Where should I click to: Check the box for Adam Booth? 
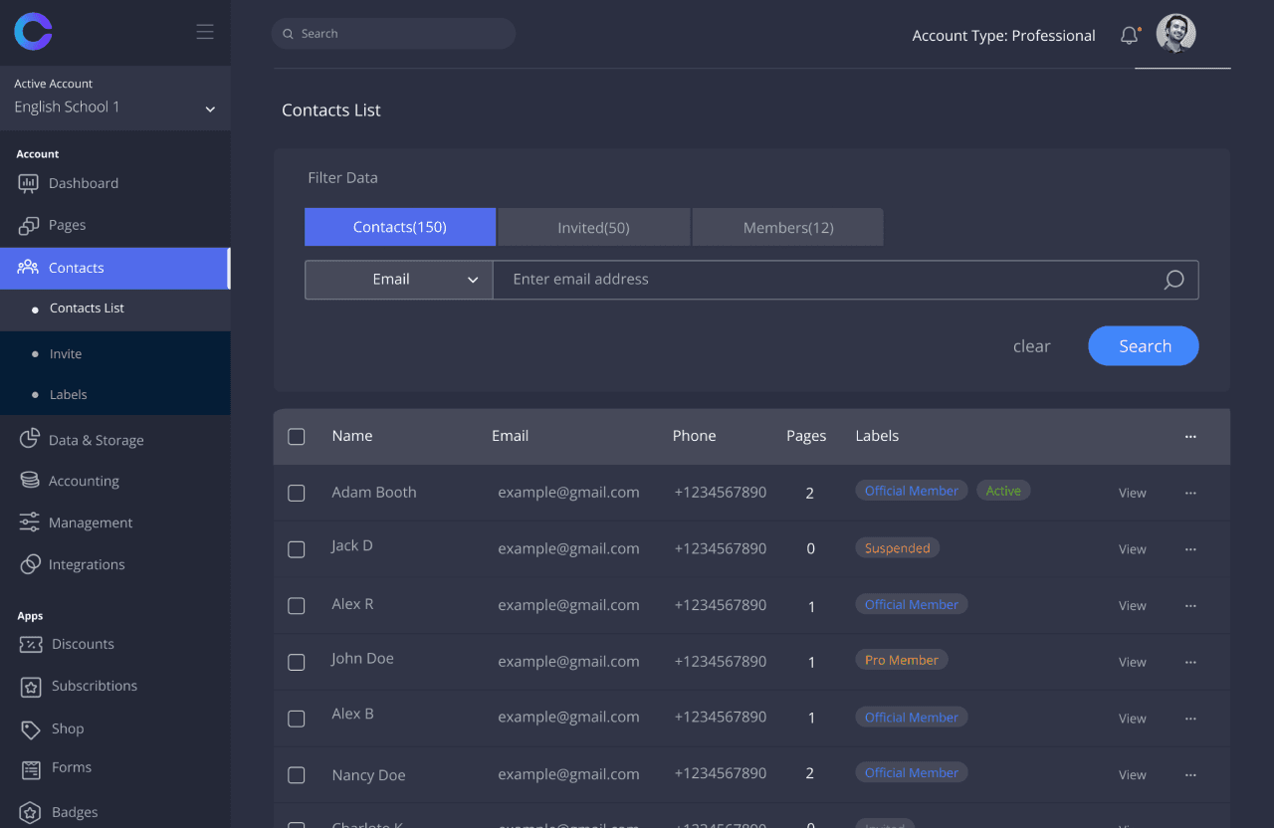click(297, 493)
